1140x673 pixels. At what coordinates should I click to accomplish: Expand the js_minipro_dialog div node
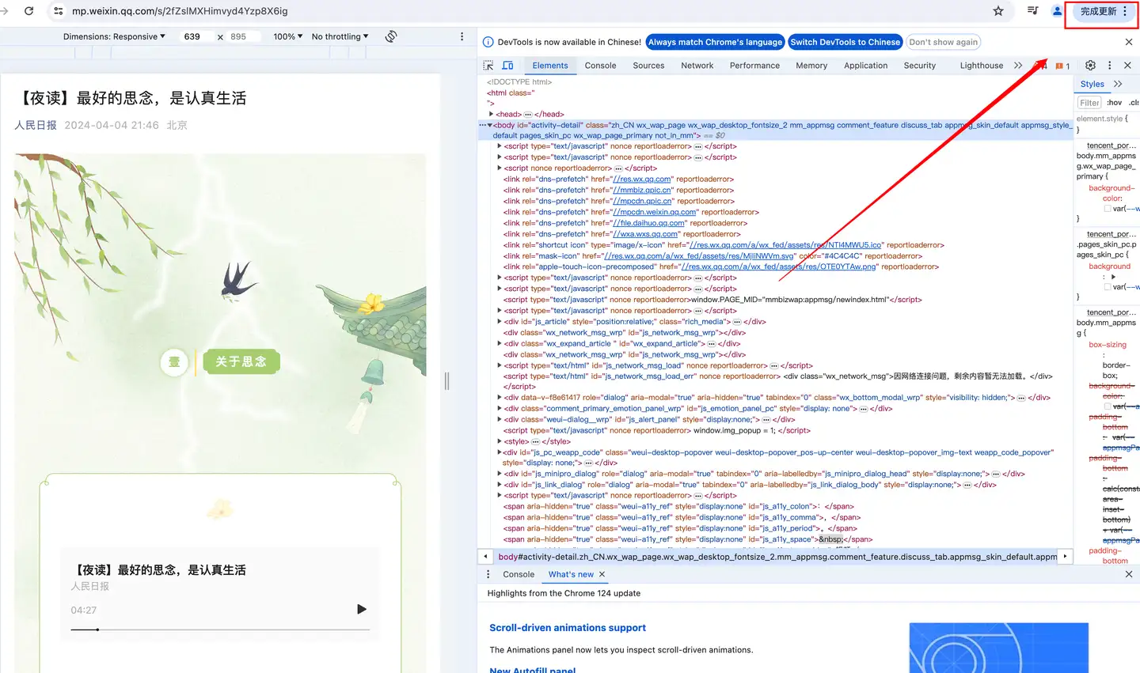click(499, 474)
